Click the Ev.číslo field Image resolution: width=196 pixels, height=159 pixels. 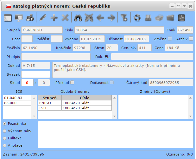click(x=36, y=48)
